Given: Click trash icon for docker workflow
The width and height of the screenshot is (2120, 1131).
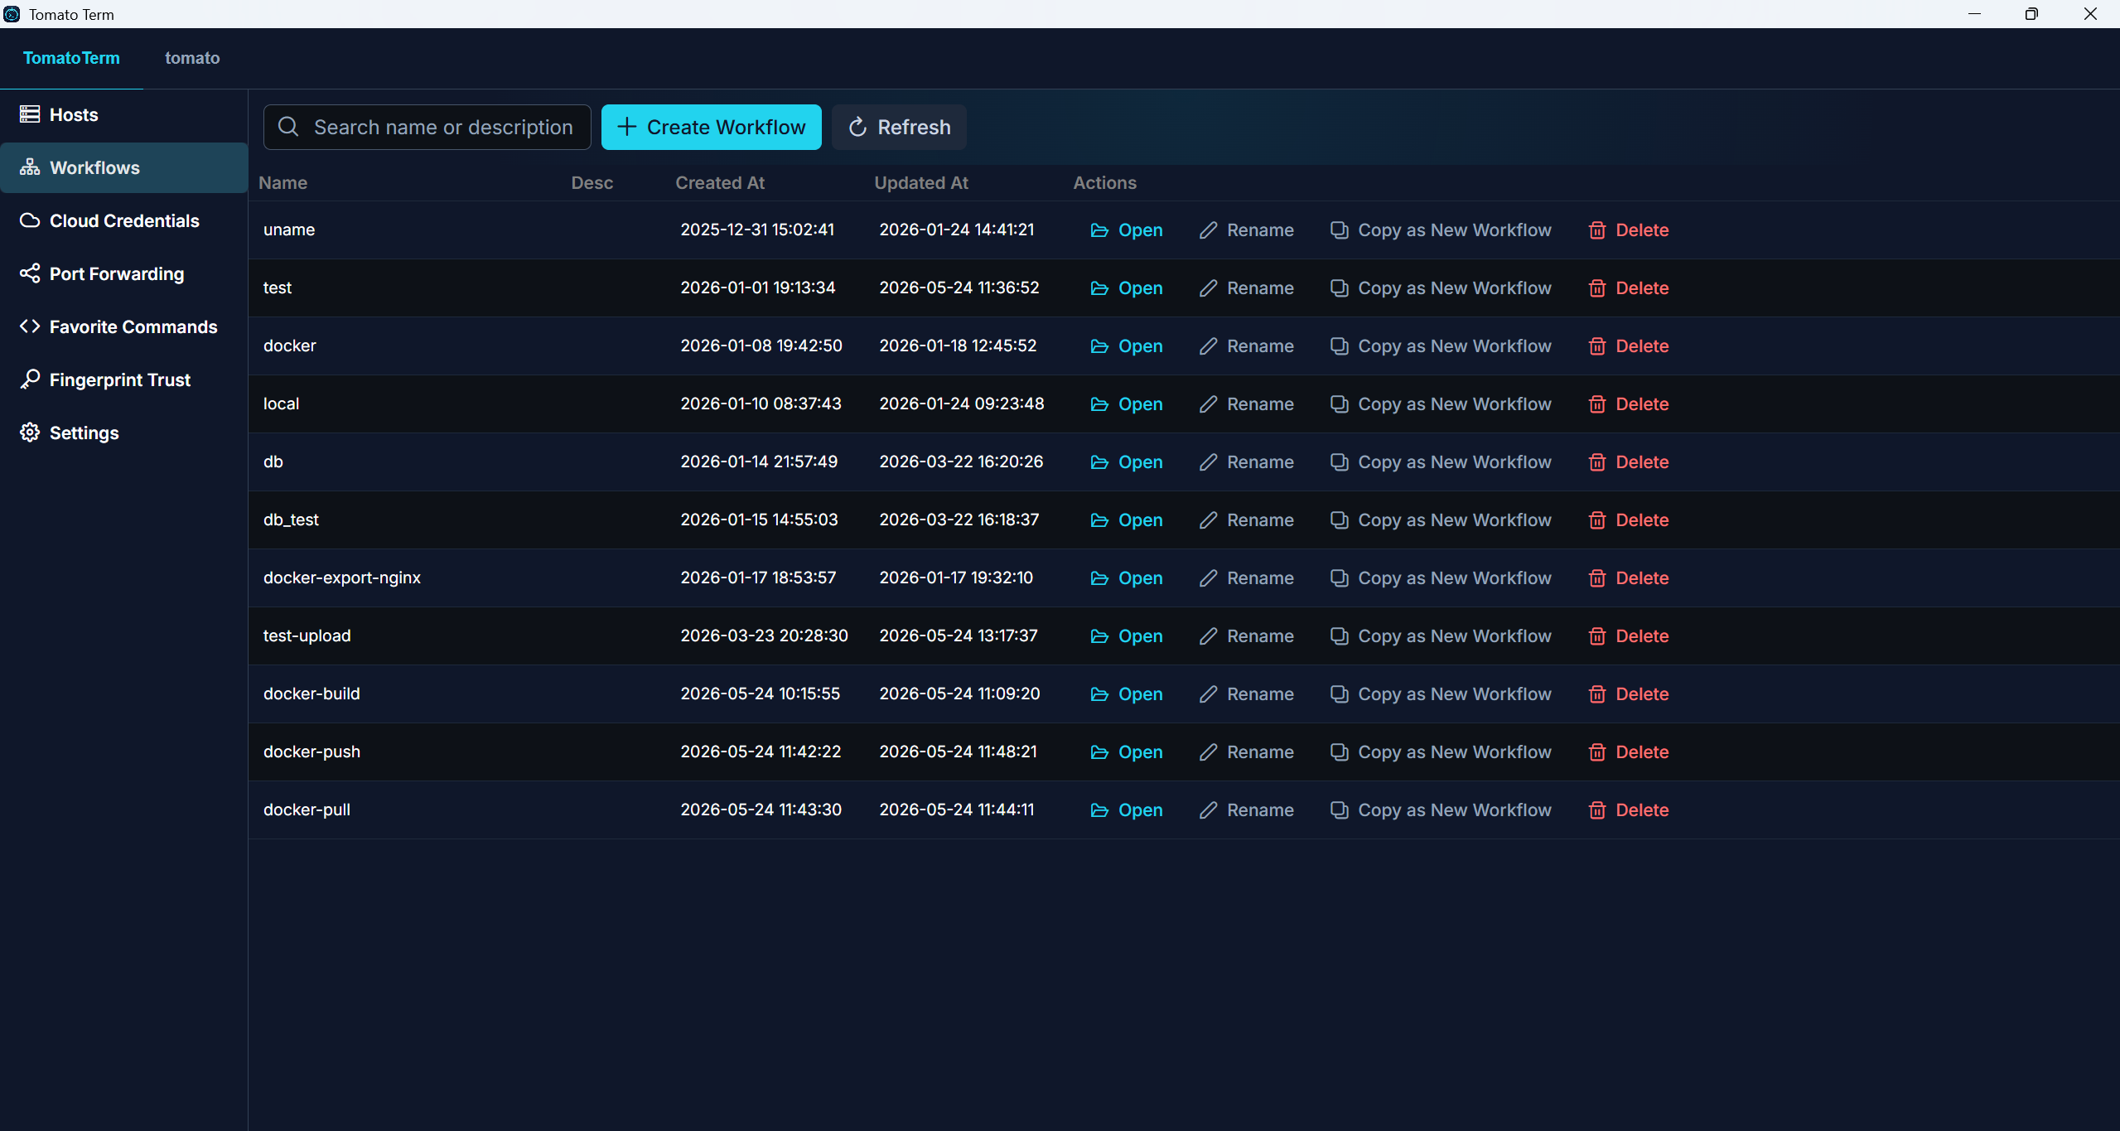Looking at the screenshot, I should tap(1596, 346).
